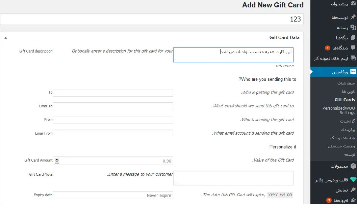This screenshot has height=208, width=357.
Task: Click the pin icon beside نوشته‌ها
Action: tap(353, 17)
